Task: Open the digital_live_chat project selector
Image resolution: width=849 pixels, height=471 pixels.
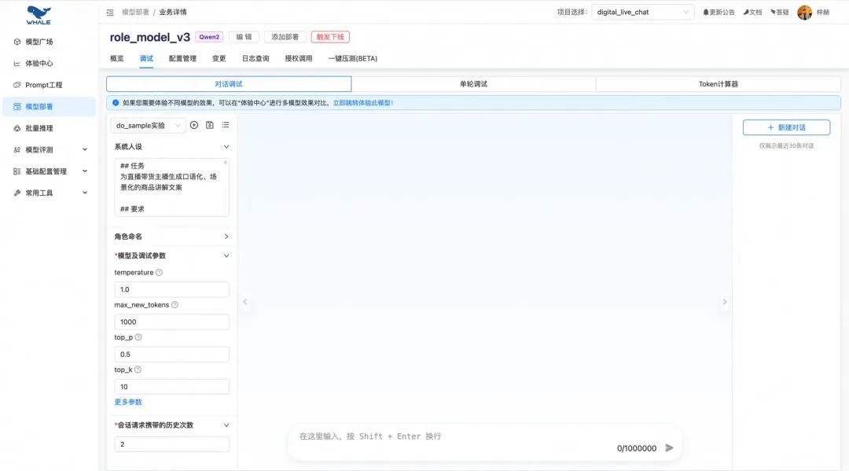Action: 643,12
